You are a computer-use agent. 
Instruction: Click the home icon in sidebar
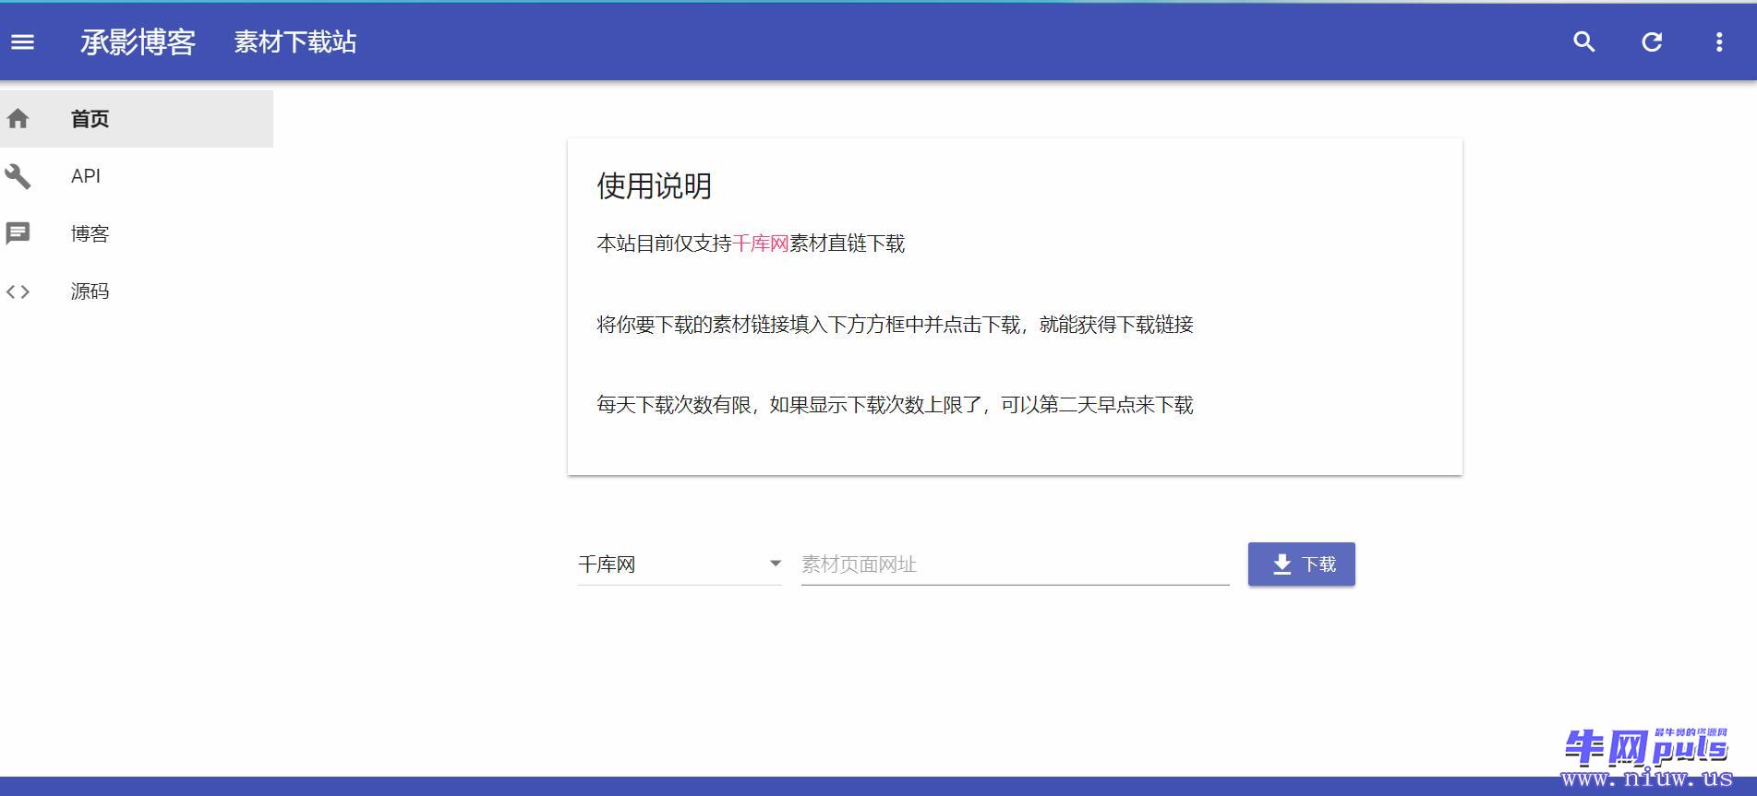pyautogui.click(x=18, y=119)
